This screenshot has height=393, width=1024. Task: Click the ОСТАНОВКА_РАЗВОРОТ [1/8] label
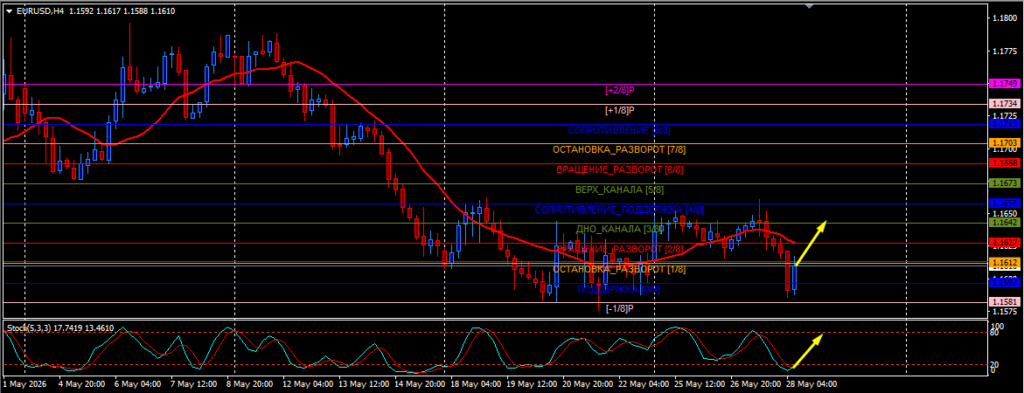[619, 269]
